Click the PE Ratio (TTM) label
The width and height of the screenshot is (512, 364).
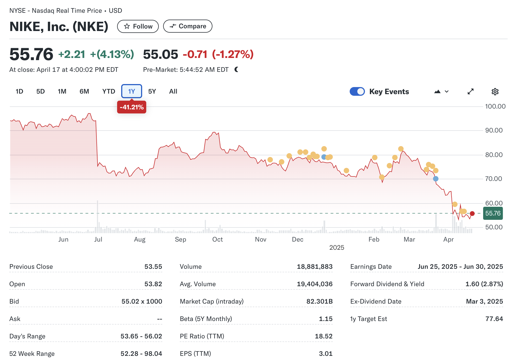tap(202, 336)
